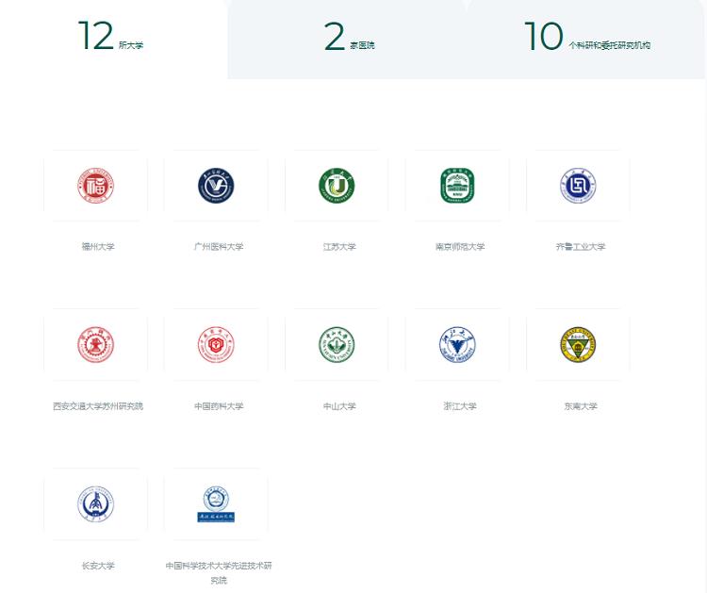The image size is (707, 593).
Task: Click the 福州大学 name label
Action: tap(98, 247)
